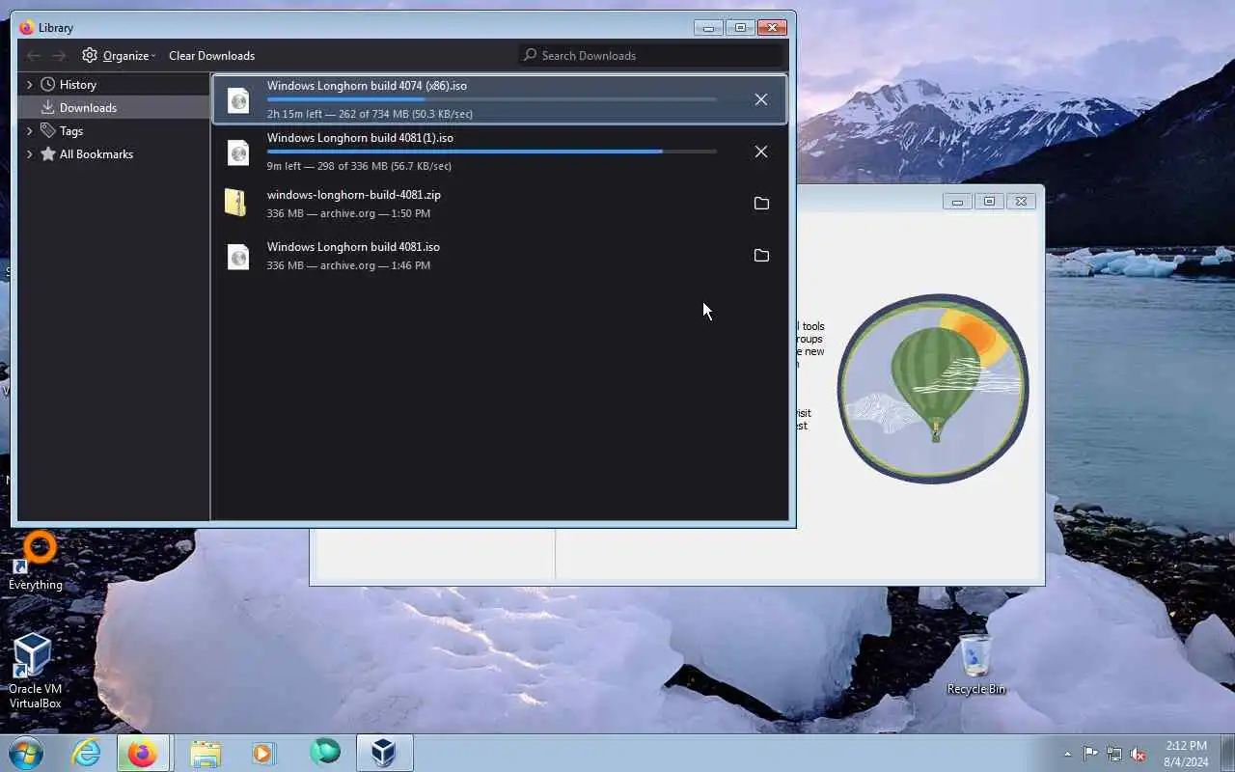Click '2h 15m left — 262 of 734 MB' status

click(370, 114)
